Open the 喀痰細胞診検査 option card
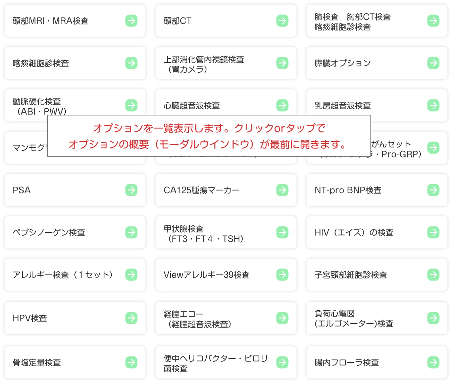The image size is (452, 383). [x=74, y=63]
